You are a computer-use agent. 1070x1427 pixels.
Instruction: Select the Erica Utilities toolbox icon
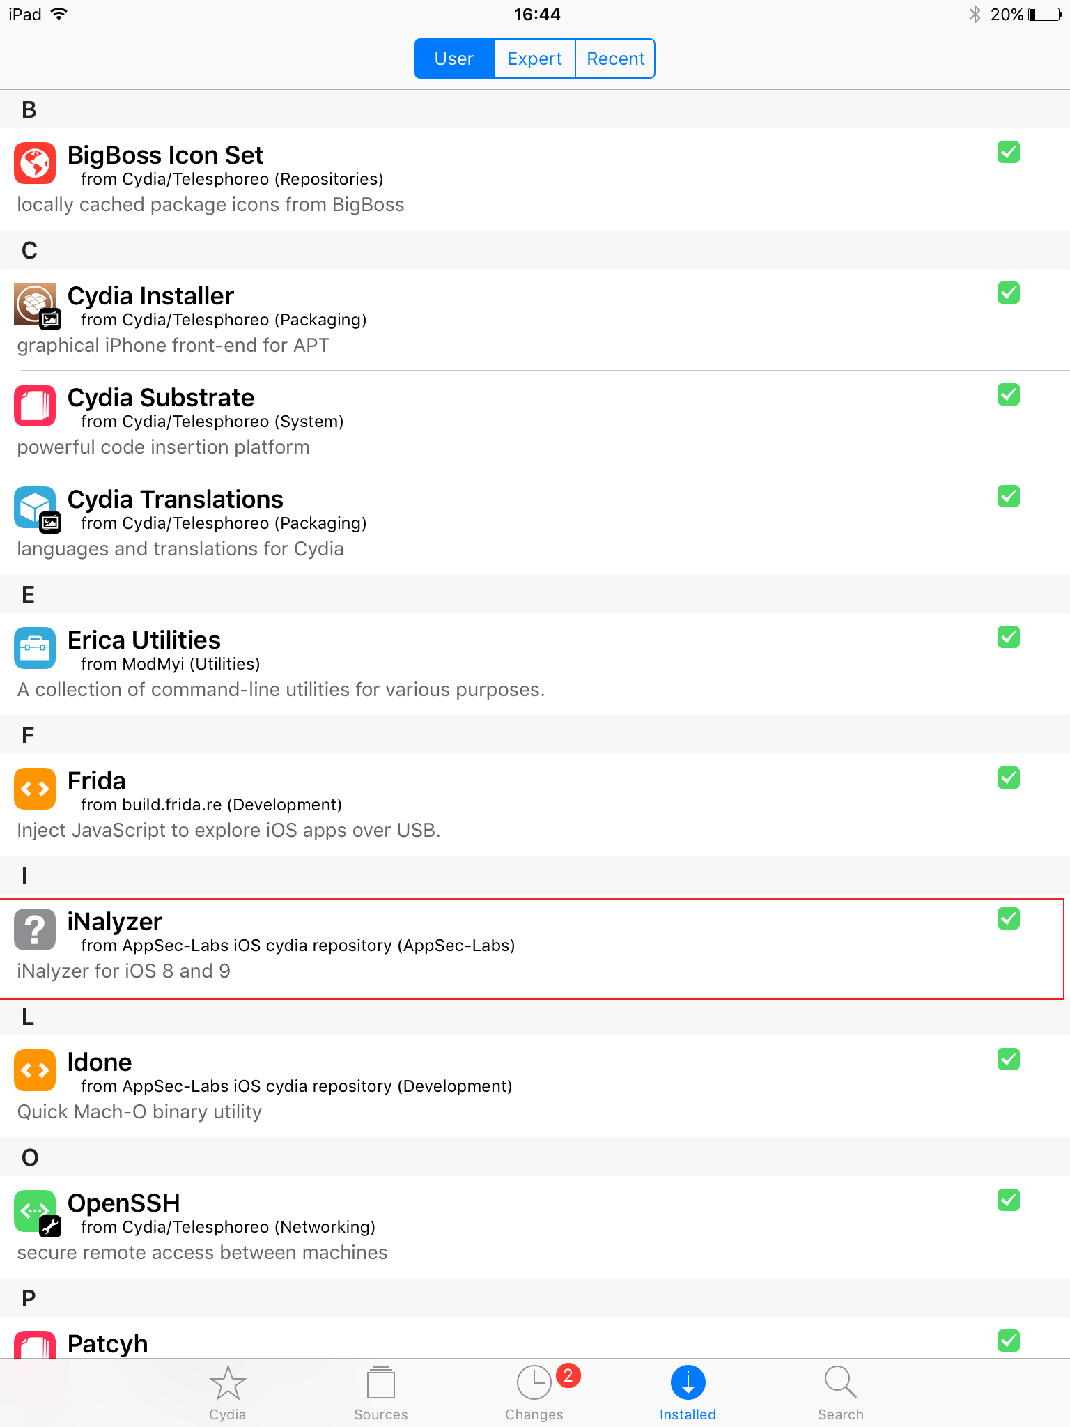click(x=34, y=648)
